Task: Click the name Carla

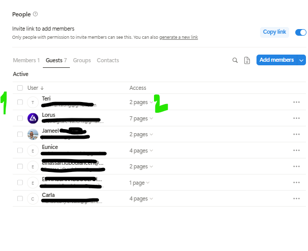Action: tap(48, 195)
